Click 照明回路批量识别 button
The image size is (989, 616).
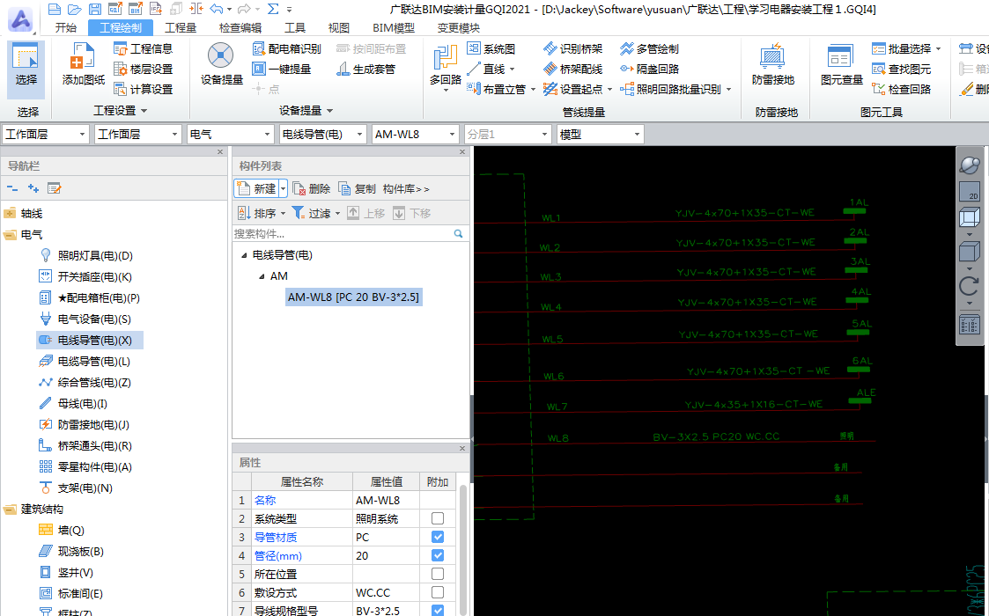pyautogui.click(x=675, y=89)
